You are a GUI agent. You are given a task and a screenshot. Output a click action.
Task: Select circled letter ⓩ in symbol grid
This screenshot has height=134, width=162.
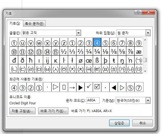(x=64, y=42)
